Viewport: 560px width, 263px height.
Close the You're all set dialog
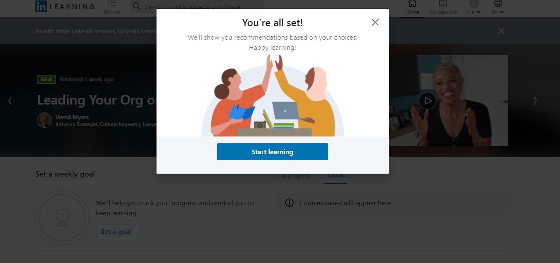pos(375,22)
